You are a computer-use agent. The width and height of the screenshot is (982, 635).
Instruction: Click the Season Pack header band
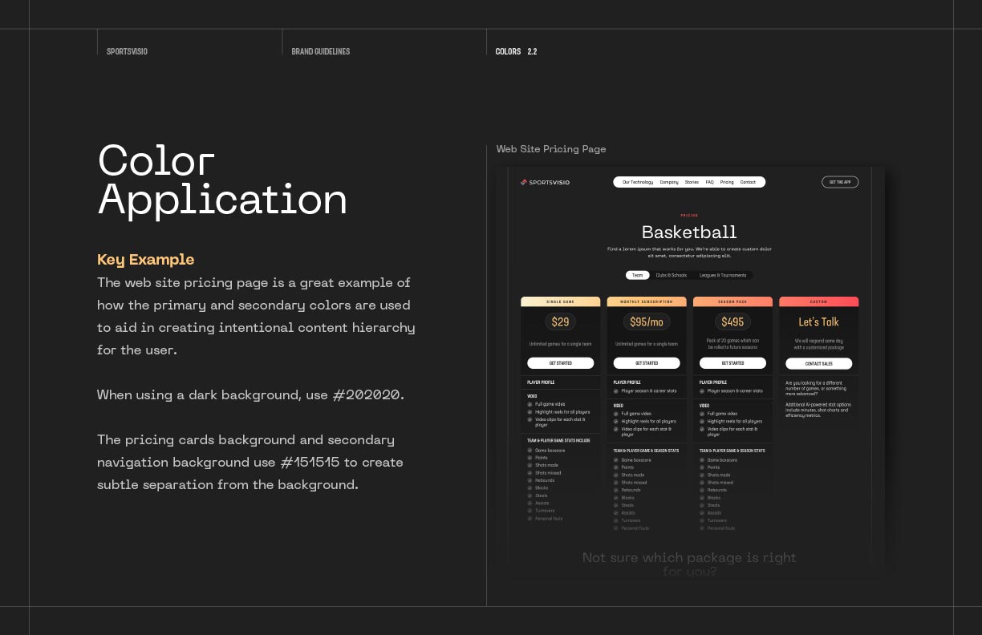[732, 301]
